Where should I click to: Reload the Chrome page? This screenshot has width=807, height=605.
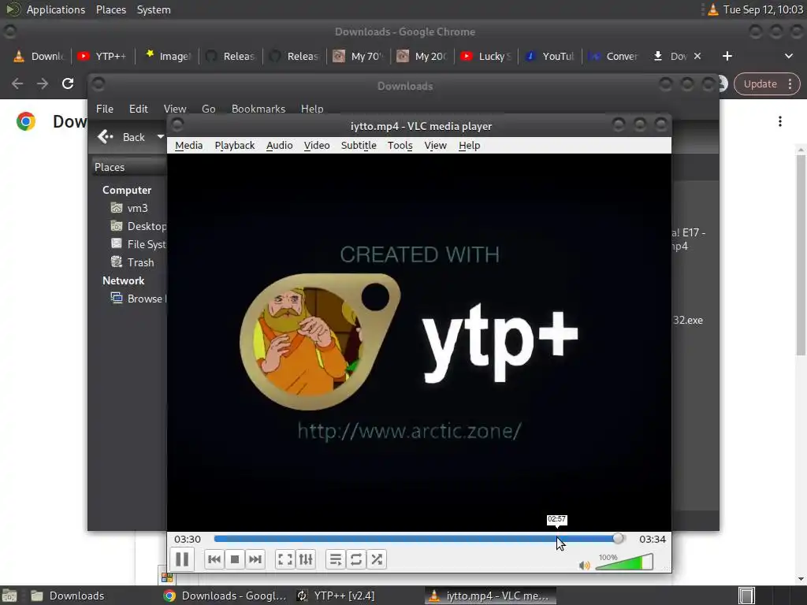68,84
